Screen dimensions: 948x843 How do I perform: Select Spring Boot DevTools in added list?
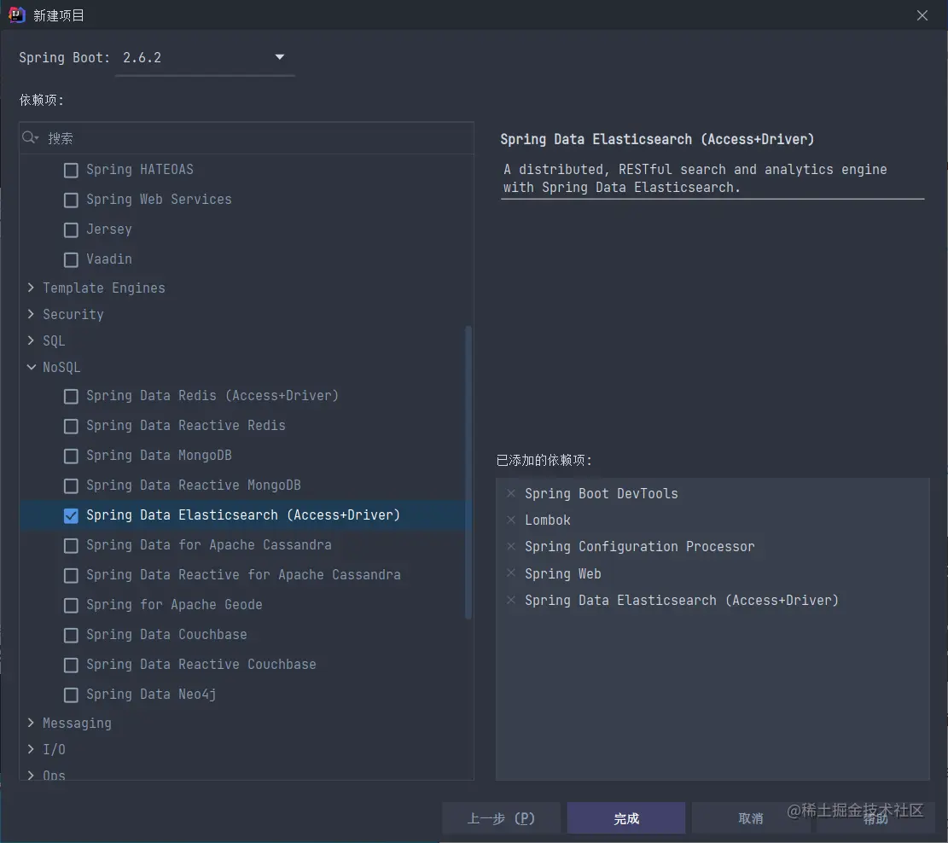pos(601,493)
